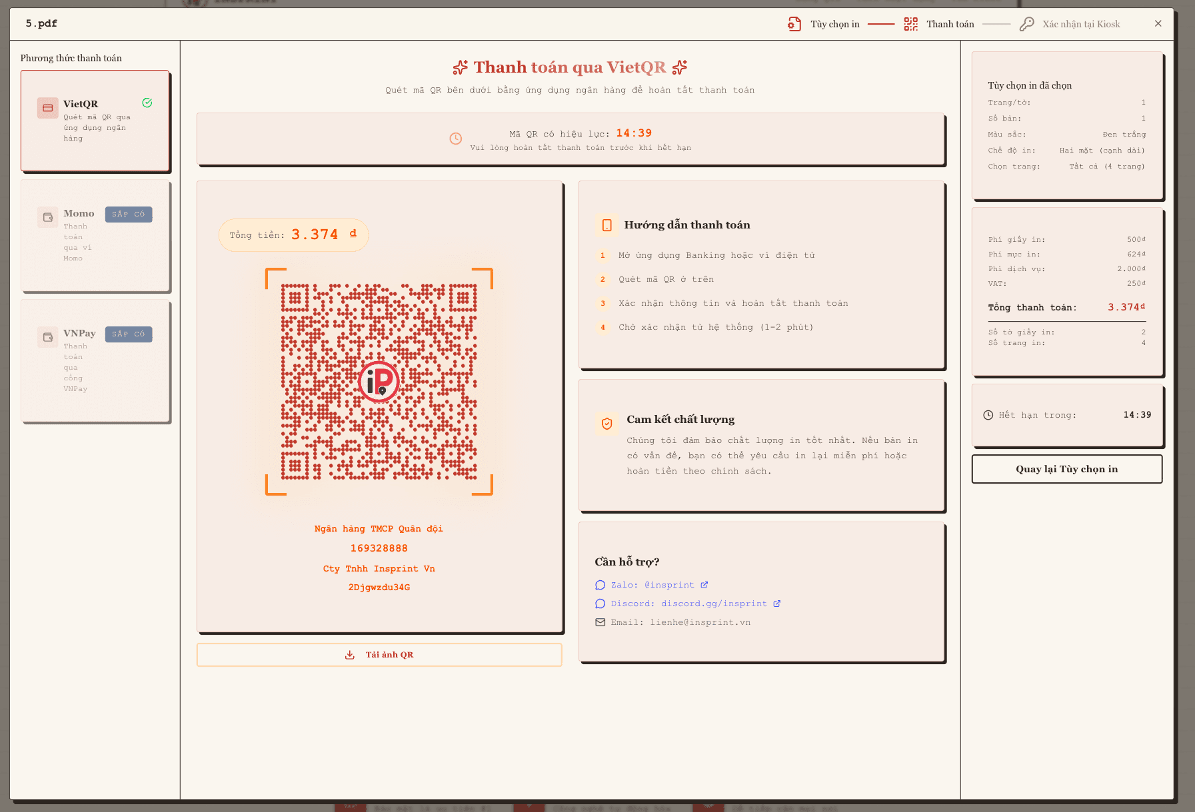Screen dimensions: 1195x812
Task: Click the external link icon beside Discord
Action: click(x=776, y=604)
